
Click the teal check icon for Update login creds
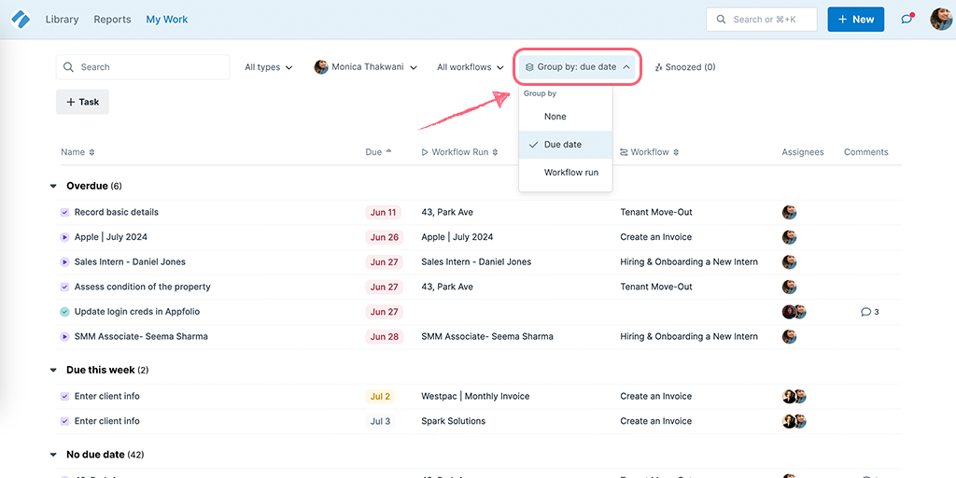[x=64, y=312]
